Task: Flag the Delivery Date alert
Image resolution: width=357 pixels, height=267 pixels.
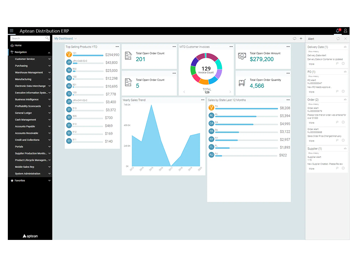Action: [x=337, y=64]
